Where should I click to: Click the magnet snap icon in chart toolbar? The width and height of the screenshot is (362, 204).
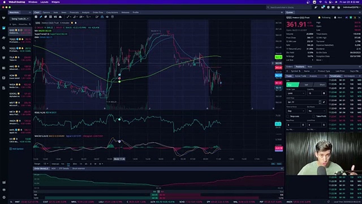102,17
